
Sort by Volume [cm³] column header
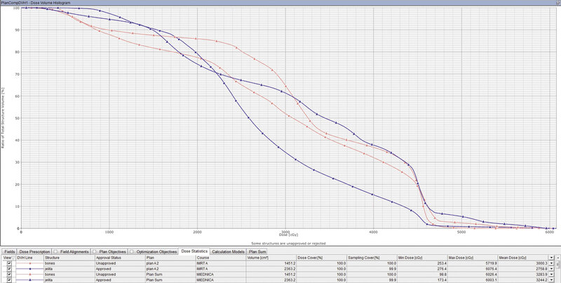click(x=271, y=258)
